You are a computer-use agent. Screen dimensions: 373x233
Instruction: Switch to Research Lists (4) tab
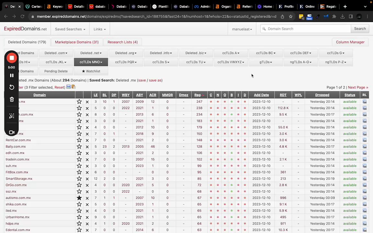(122, 42)
